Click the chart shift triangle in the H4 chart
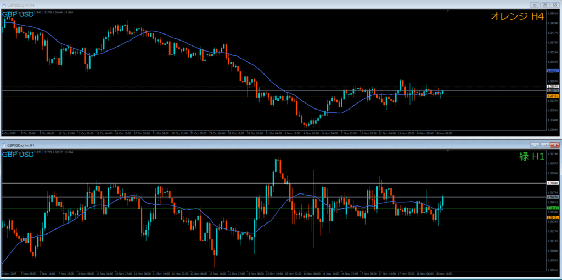Viewport: 562px width, 280px height. (448, 11)
